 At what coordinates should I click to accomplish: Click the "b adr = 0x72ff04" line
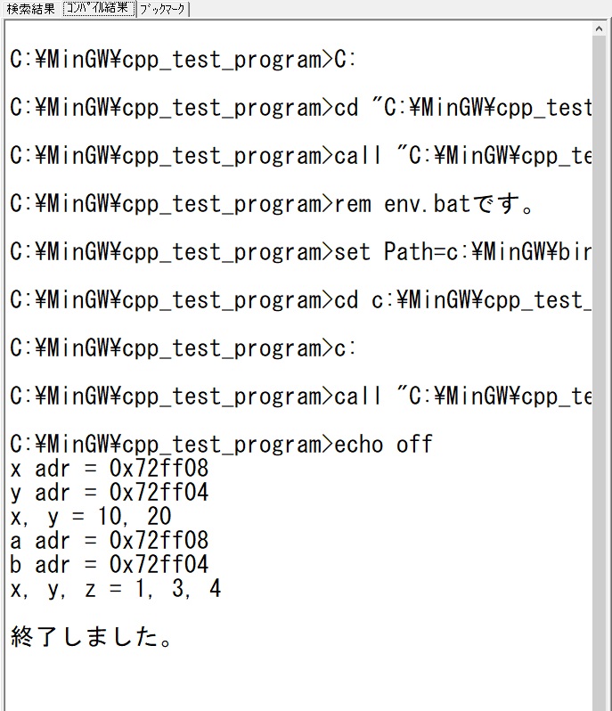pos(110,565)
